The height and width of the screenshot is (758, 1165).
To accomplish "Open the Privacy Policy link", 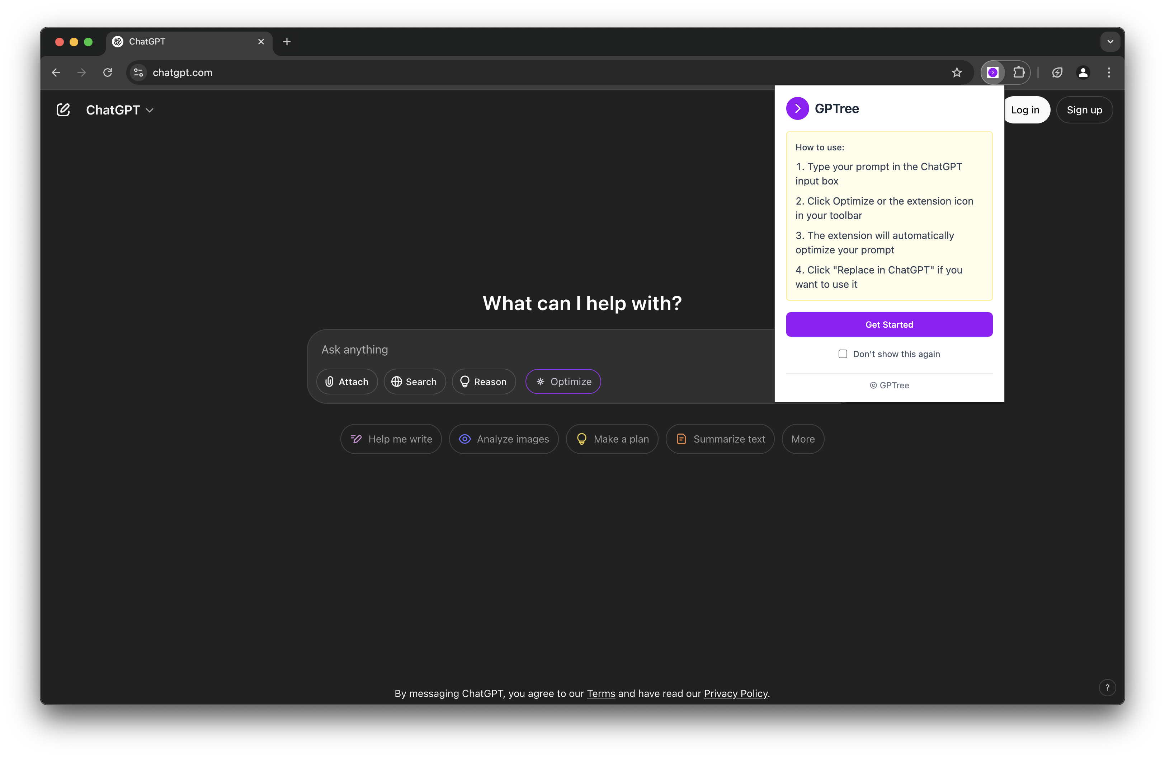I will point(735,693).
